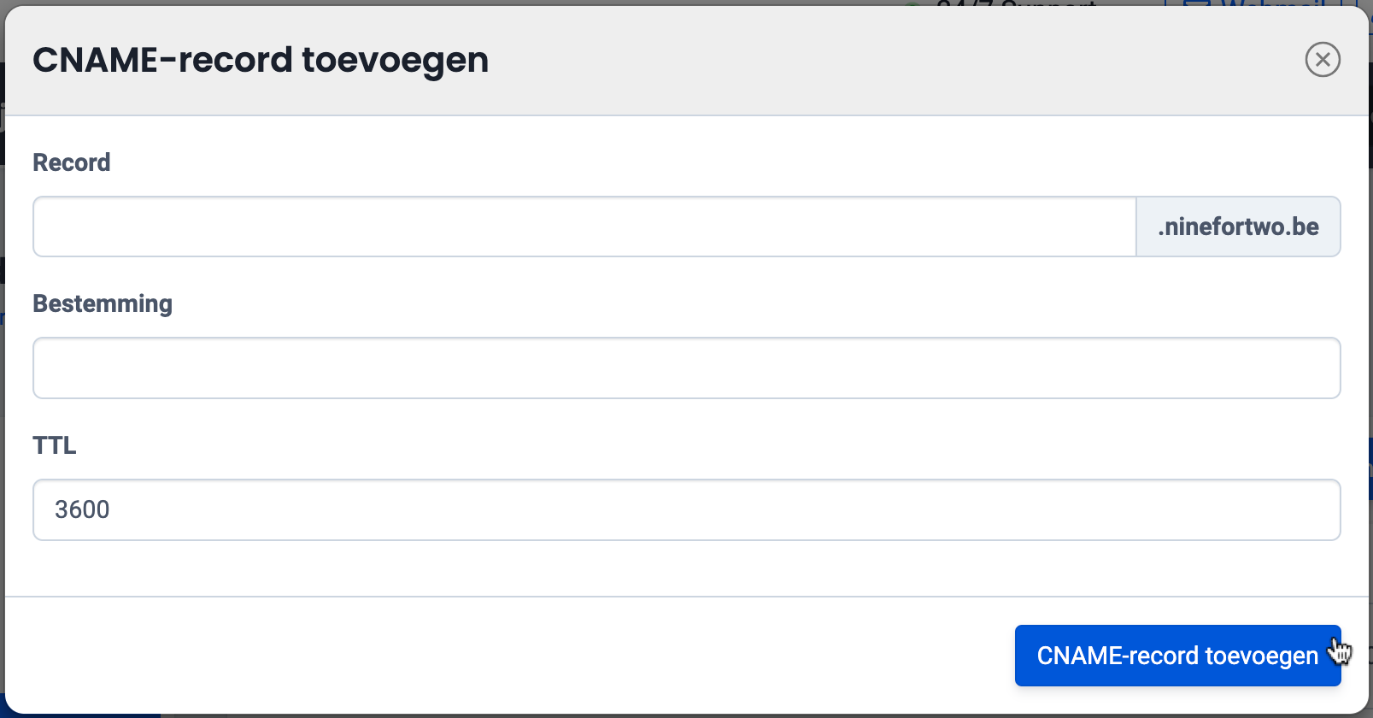
Task: Click the Bestemming field label
Action: point(103,303)
